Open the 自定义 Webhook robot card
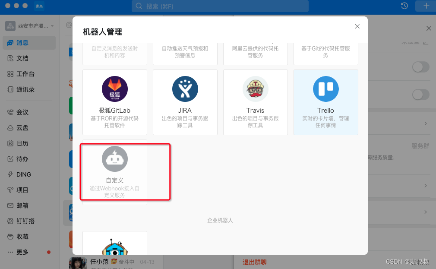The image size is (436, 269). (x=114, y=172)
